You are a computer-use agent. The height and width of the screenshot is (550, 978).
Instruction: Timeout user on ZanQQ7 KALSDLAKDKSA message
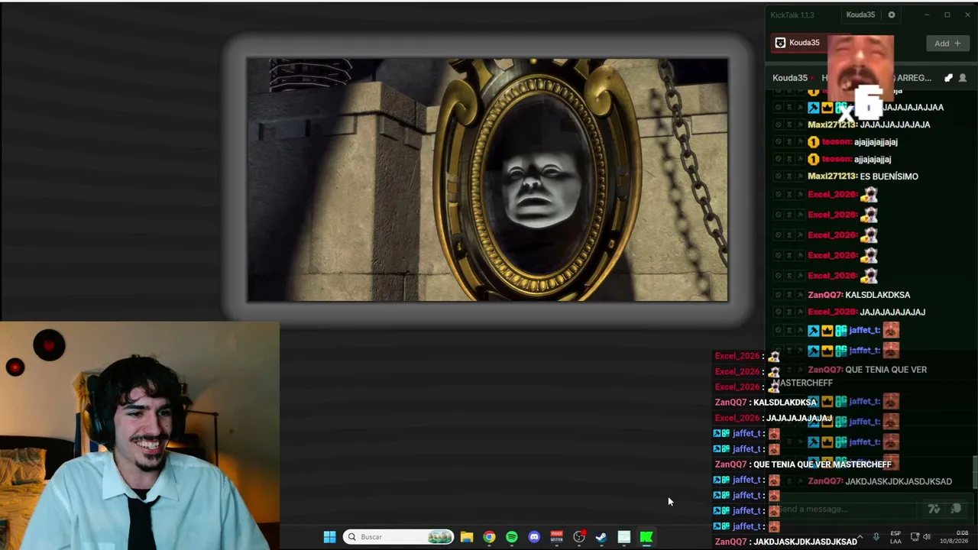pos(789,295)
